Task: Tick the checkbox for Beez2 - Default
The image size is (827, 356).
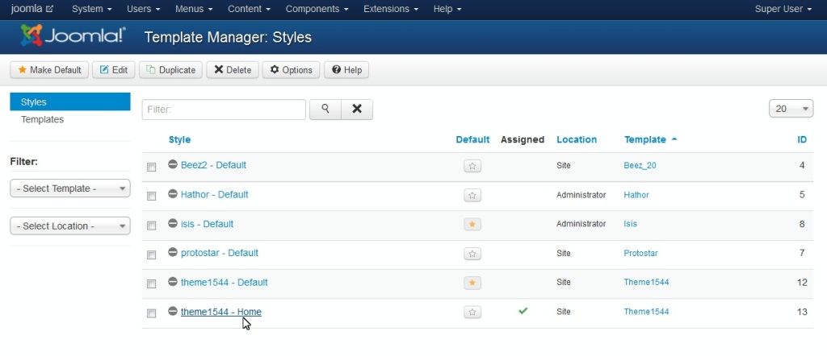Action: pyautogui.click(x=151, y=168)
